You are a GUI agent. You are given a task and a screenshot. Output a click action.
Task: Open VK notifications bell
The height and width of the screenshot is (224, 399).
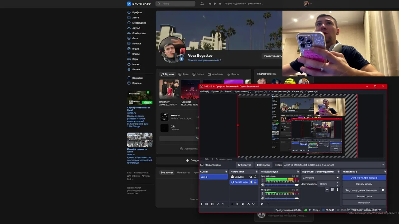click(202, 4)
